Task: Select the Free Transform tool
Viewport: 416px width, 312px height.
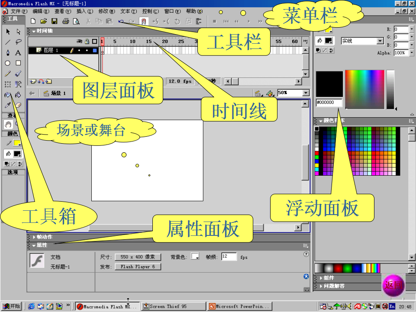Action: click(8, 84)
